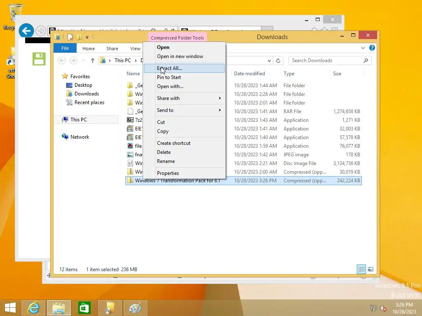Switch to the Share ribbon tab

coord(112,49)
